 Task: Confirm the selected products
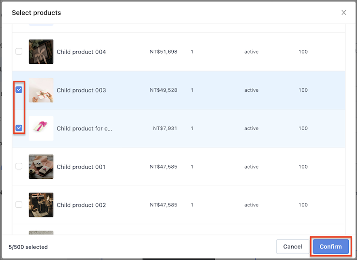(x=330, y=246)
